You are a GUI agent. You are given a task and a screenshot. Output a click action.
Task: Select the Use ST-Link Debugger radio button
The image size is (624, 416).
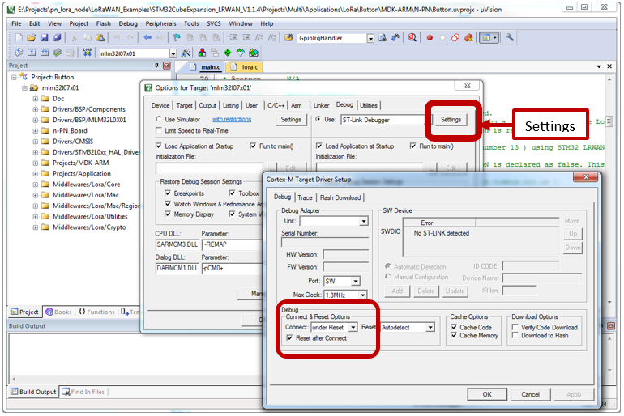318,119
